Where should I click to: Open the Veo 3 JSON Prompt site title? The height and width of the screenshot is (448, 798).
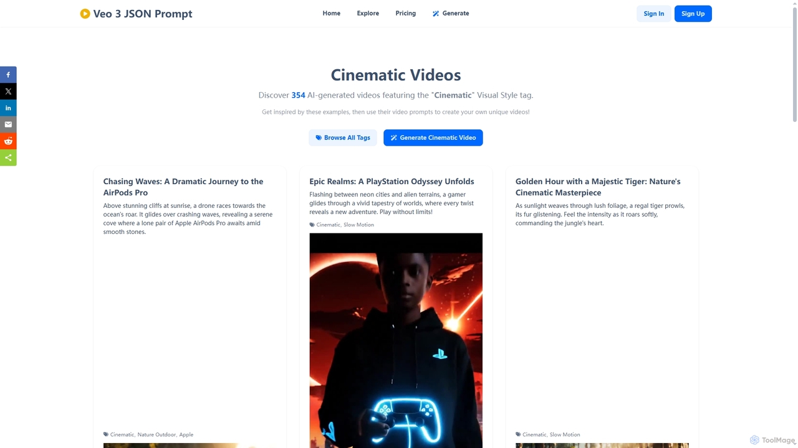coord(143,14)
